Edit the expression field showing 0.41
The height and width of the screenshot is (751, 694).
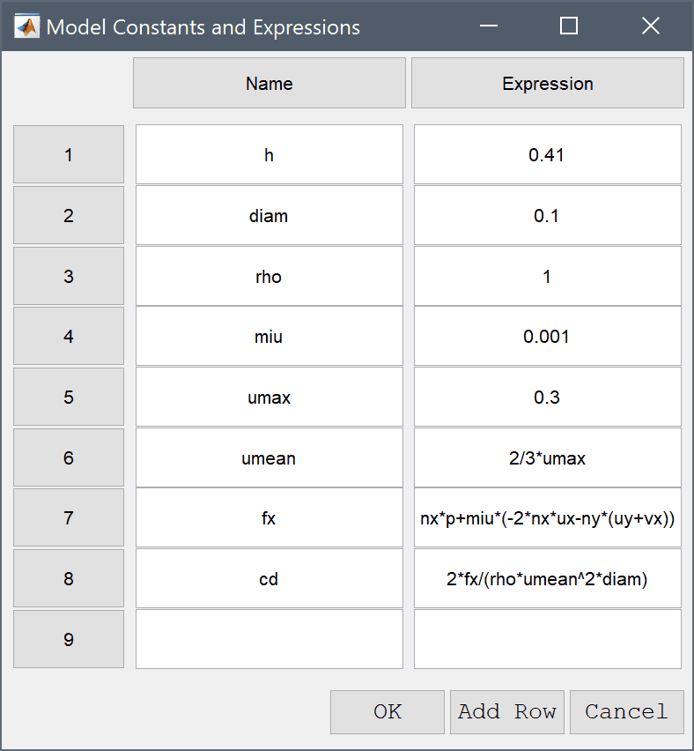[x=548, y=154]
